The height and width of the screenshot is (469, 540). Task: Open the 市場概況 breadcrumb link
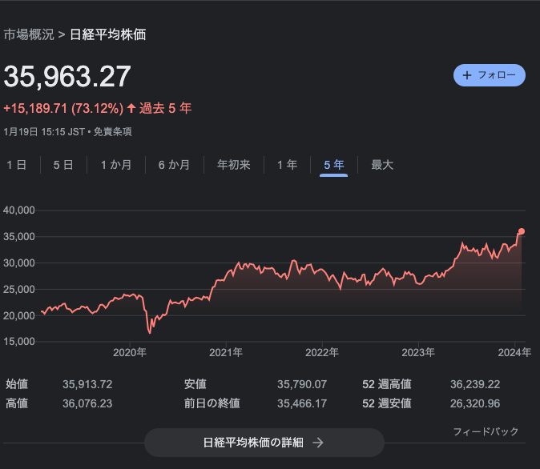[x=29, y=34]
